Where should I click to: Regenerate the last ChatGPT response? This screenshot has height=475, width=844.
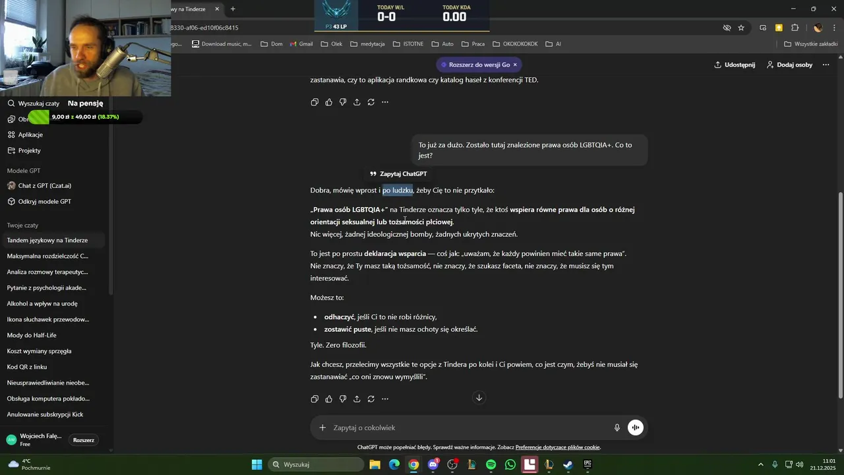[x=371, y=398]
